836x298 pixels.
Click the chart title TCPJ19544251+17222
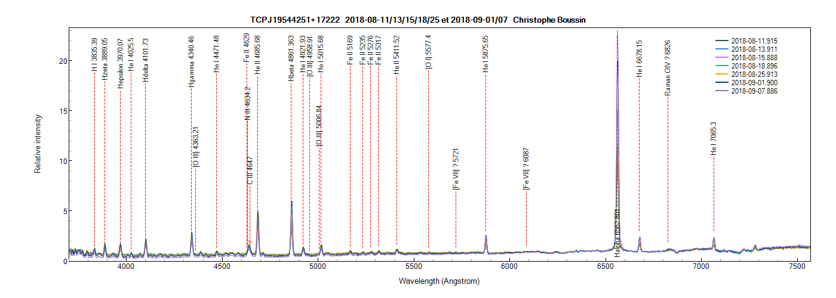coord(294,20)
